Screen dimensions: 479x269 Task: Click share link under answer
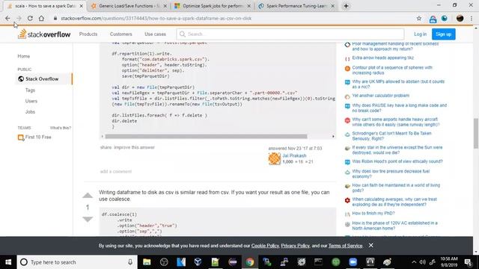[106, 147]
